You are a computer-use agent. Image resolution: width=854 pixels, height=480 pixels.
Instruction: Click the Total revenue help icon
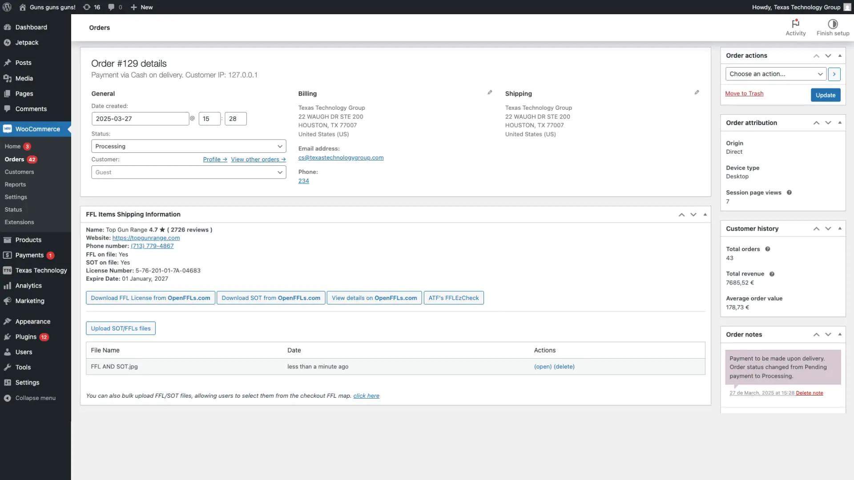[x=772, y=274]
